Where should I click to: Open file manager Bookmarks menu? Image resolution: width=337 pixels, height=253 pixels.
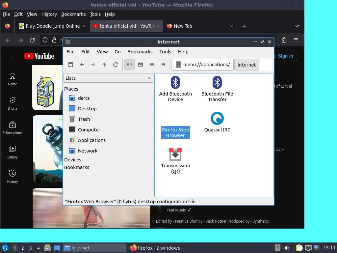tap(140, 52)
